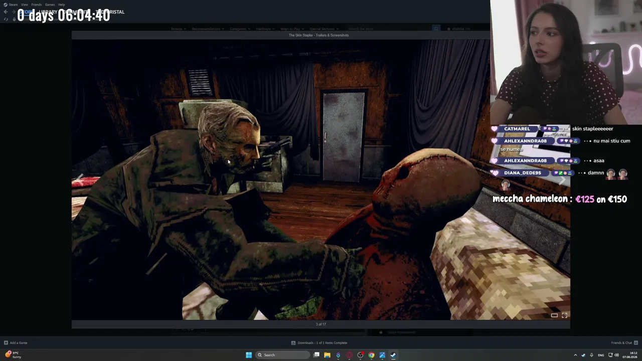Open File Explorer from the taskbar
Image resolution: width=642 pixels, height=361 pixels.
(x=327, y=355)
